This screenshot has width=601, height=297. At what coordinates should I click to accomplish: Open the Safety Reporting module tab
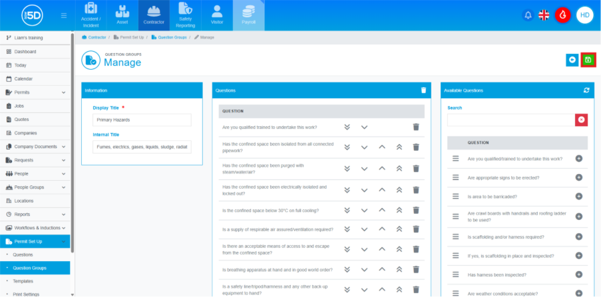[186, 16]
